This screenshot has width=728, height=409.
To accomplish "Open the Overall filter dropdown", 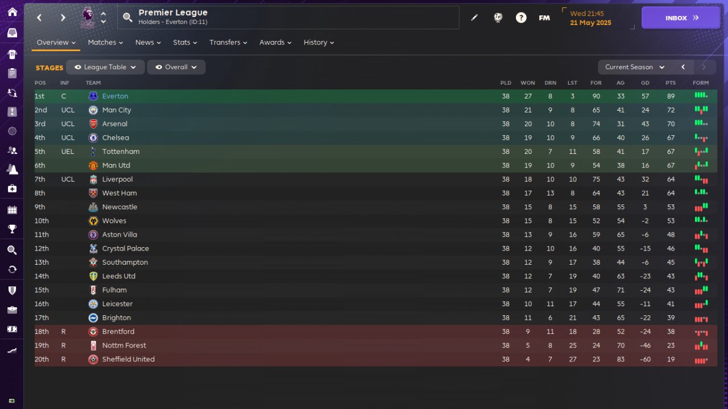I will pos(176,67).
